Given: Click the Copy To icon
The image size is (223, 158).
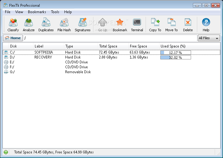Looking at the screenshot, I should pyautogui.click(x=155, y=24).
